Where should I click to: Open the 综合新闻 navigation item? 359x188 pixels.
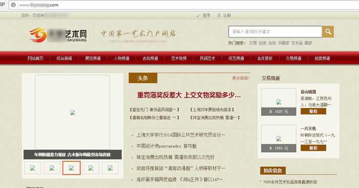64,58
